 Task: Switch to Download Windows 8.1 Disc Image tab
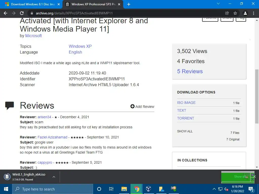[31, 4]
